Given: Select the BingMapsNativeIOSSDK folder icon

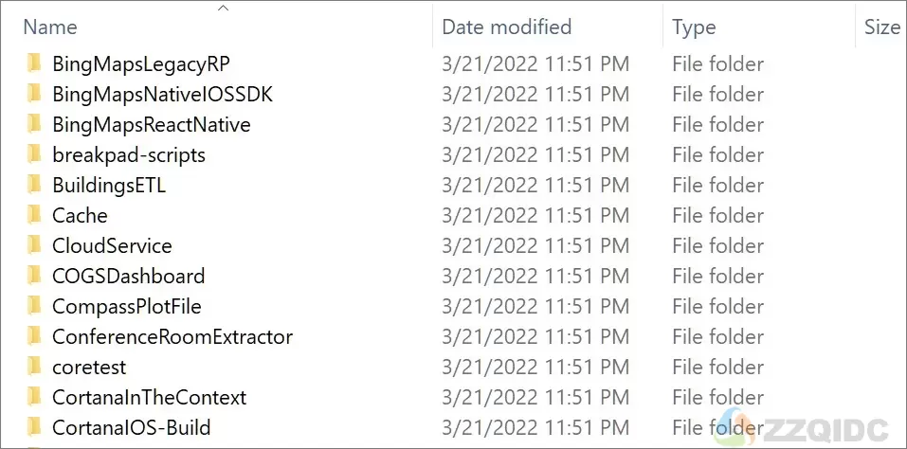Looking at the screenshot, I should (x=35, y=94).
